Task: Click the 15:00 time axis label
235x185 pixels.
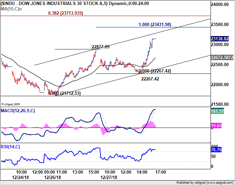Action: coord(94,172)
